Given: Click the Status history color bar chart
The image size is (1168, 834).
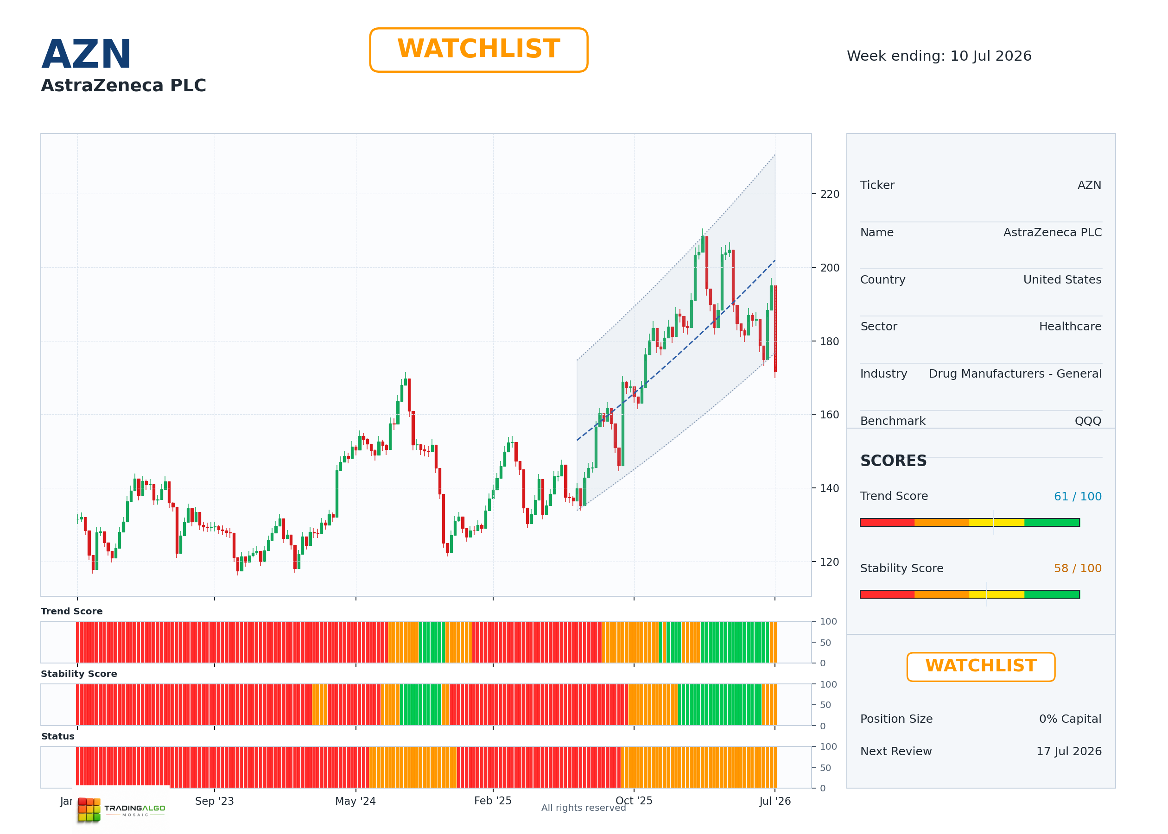Looking at the screenshot, I should pyautogui.click(x=426, y=767).
